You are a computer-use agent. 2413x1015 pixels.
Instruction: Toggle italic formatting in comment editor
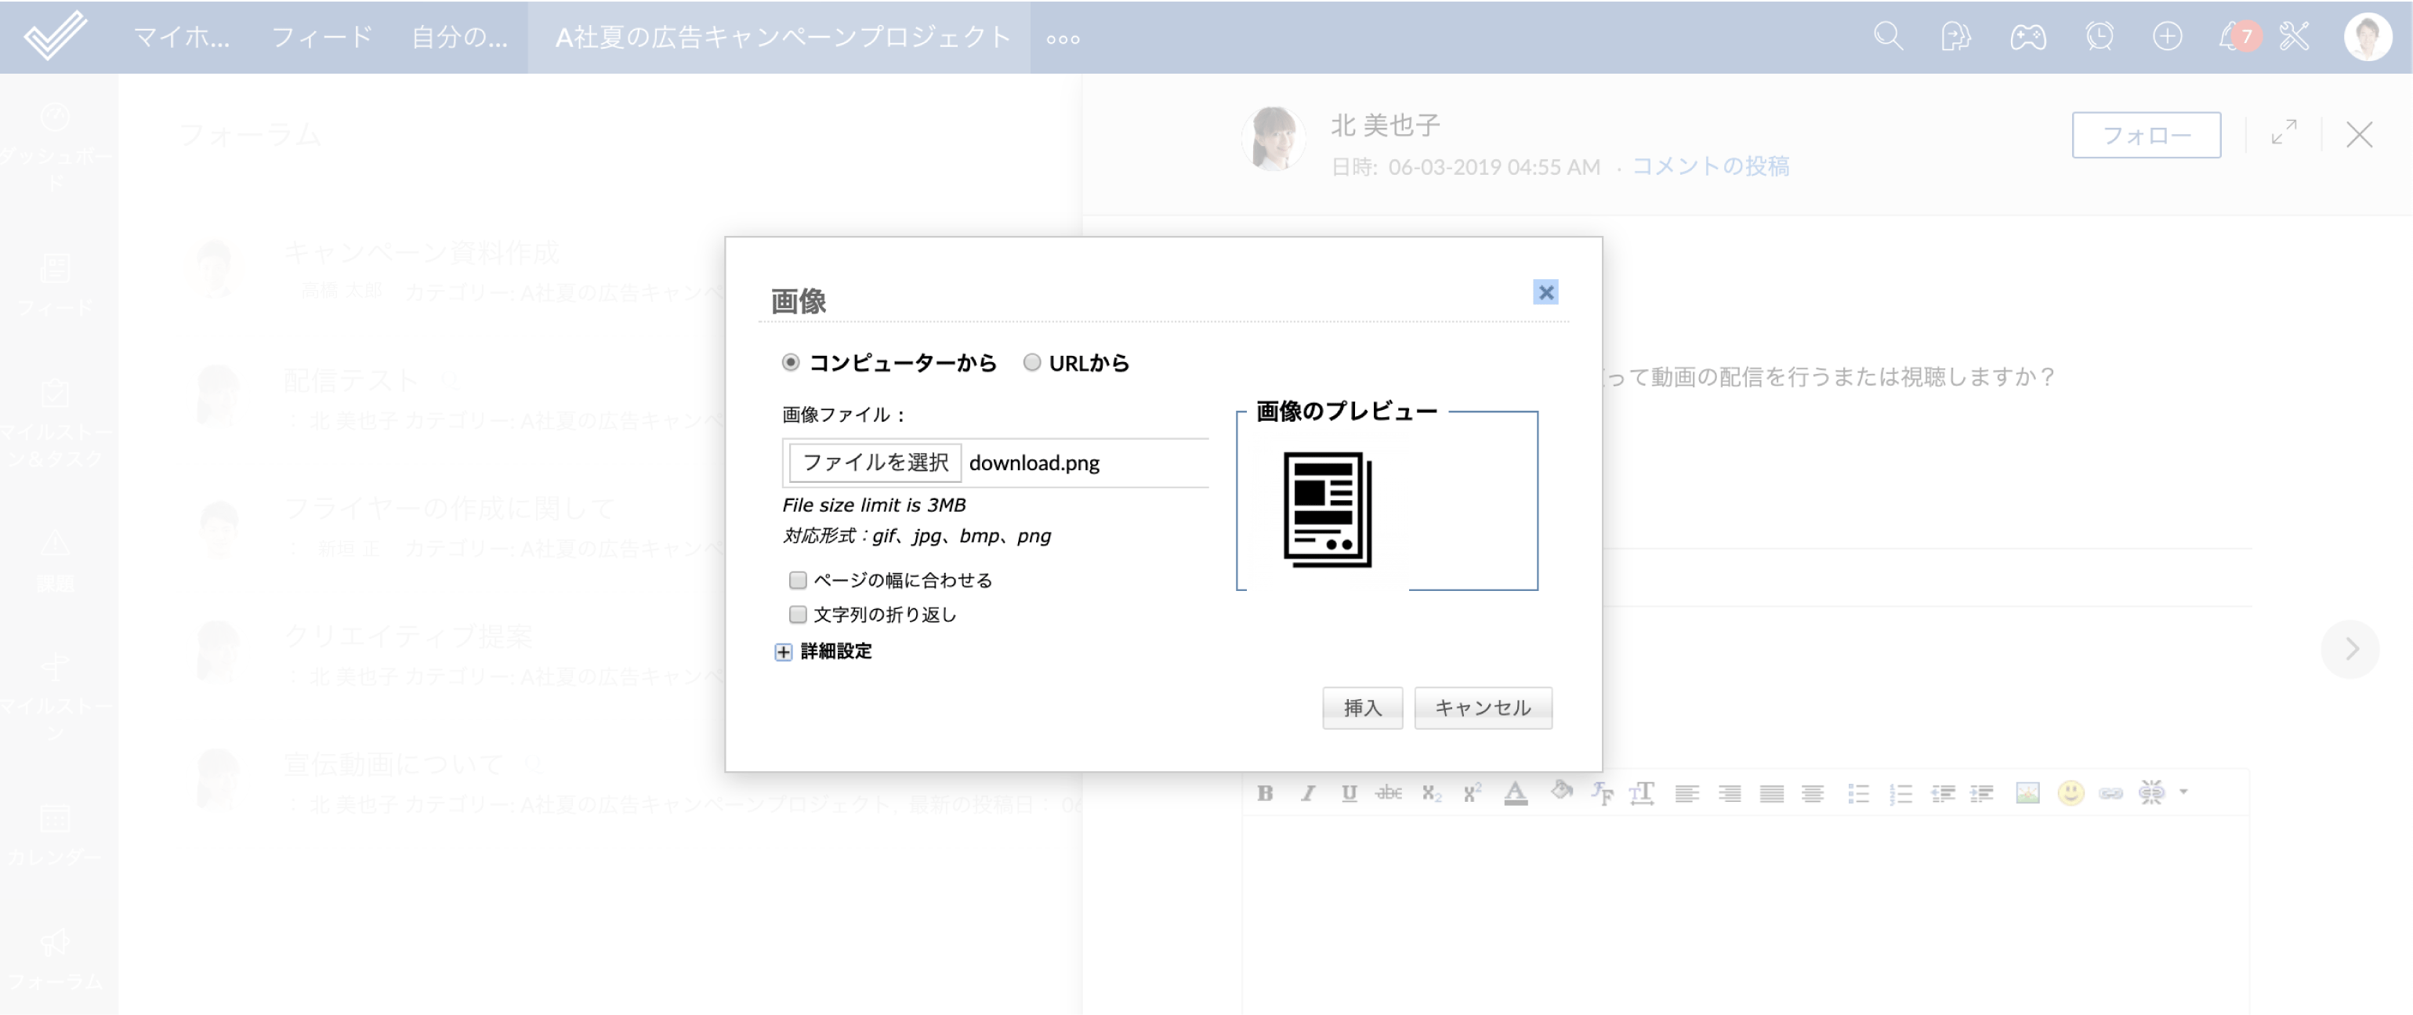click(1308, 794)
